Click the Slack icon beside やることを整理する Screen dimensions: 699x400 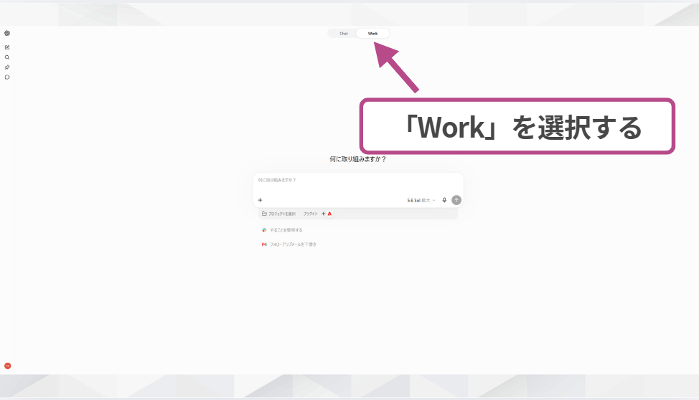(264, 230)
